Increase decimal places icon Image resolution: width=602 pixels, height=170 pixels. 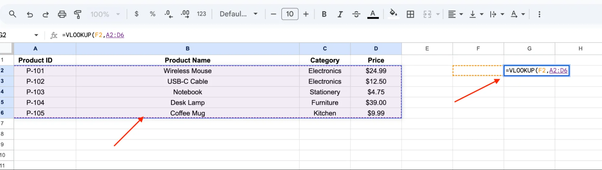click(x=185, y=14)
